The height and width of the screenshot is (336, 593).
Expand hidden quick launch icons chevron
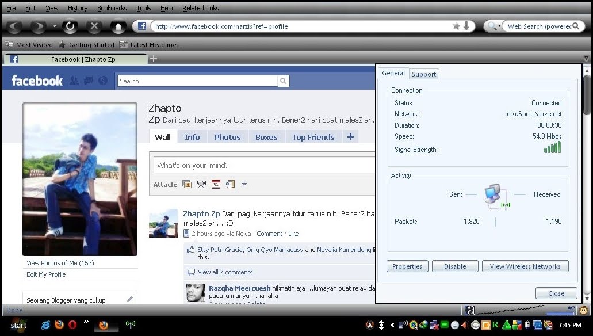[x=86, y=322]
